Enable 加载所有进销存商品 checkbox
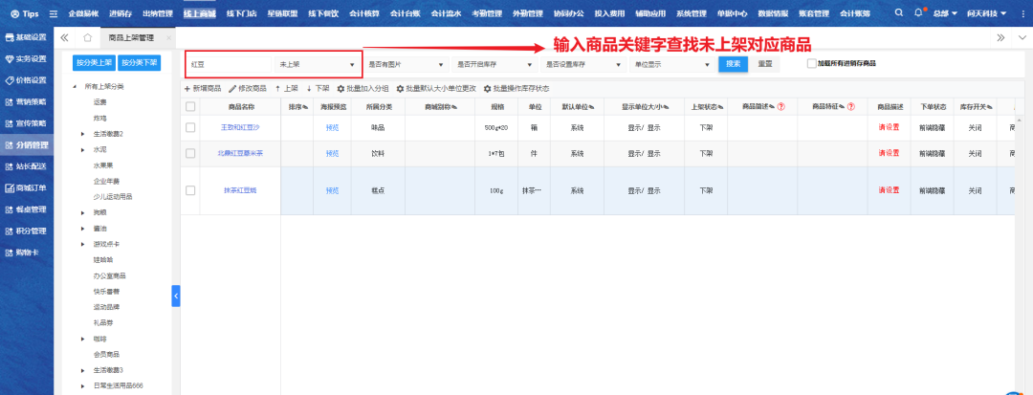 click(812, 64)
